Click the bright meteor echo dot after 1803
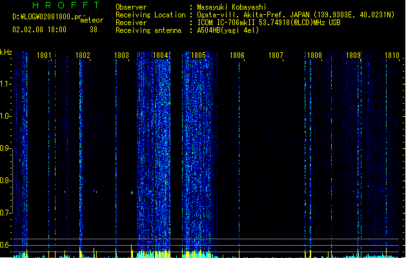Screen dimensions: 406x258 coord(132,192)
